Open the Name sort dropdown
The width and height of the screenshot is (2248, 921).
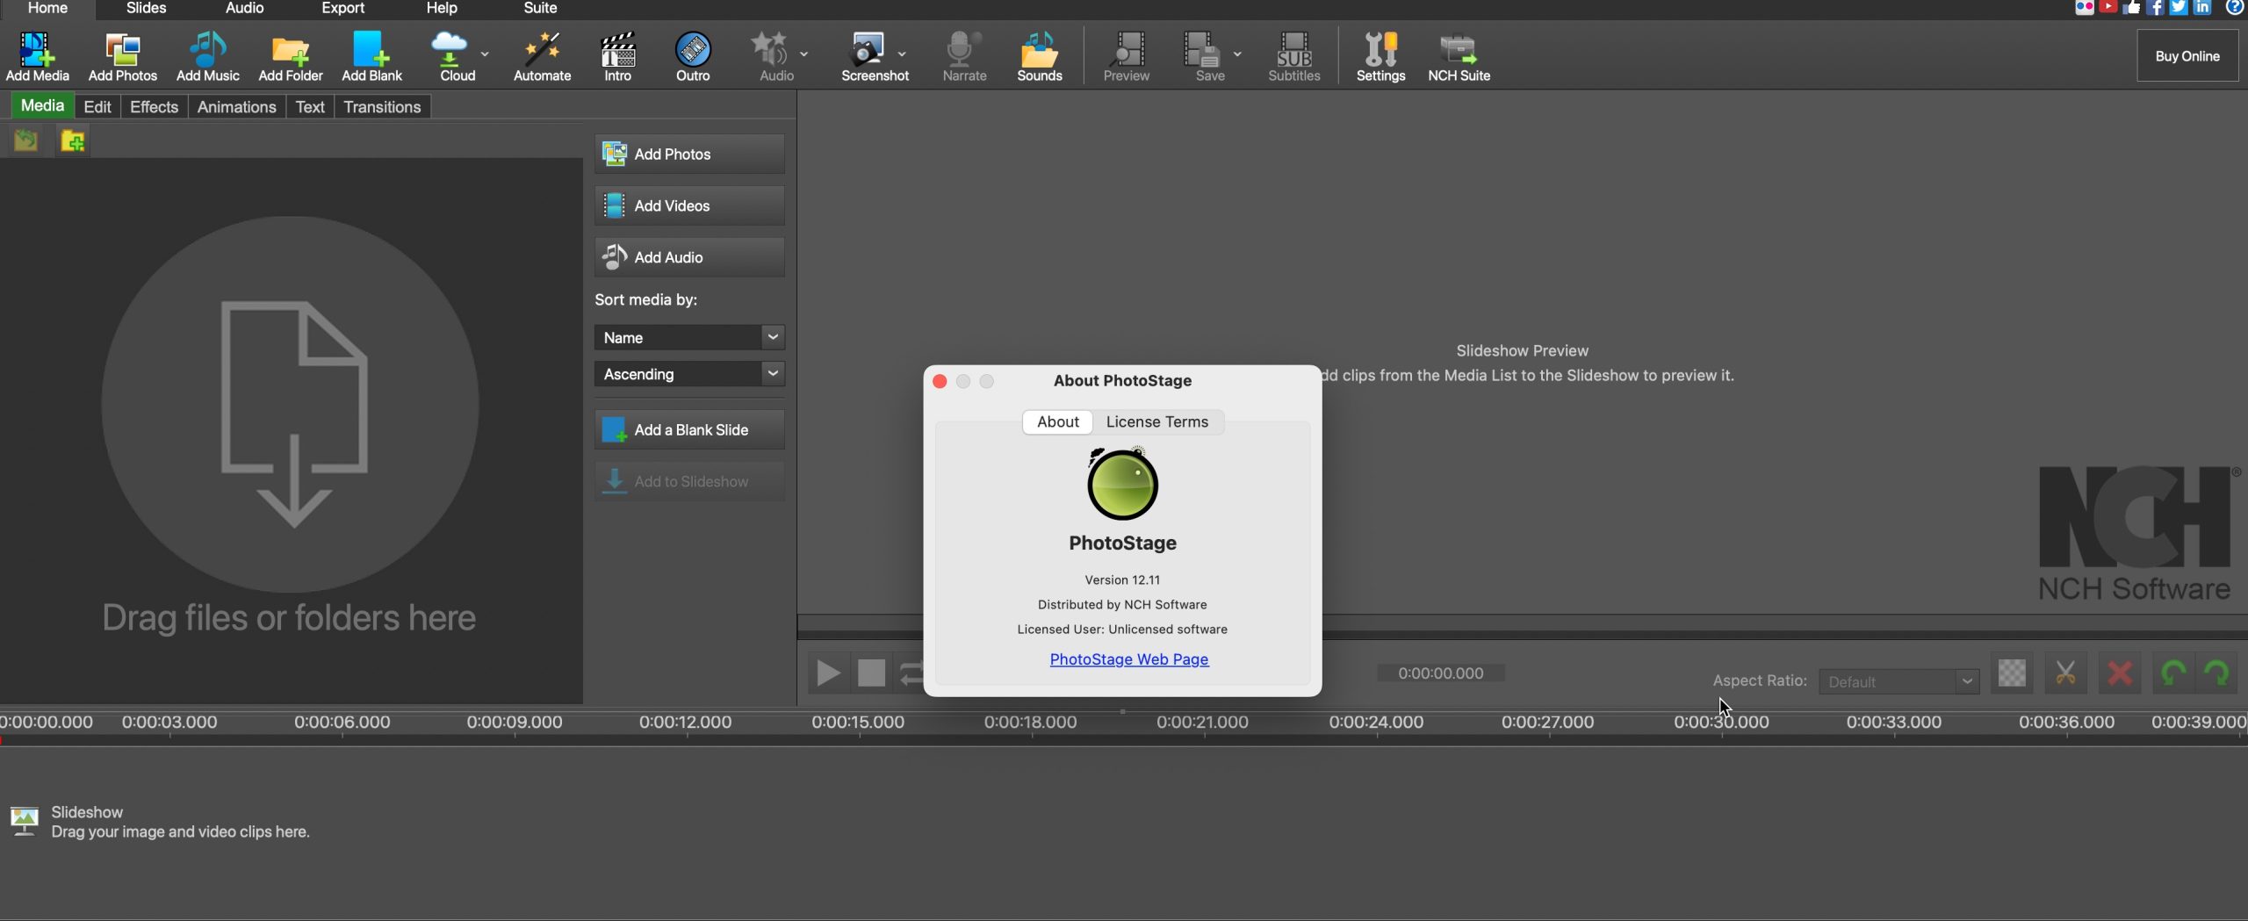[689, 337]
